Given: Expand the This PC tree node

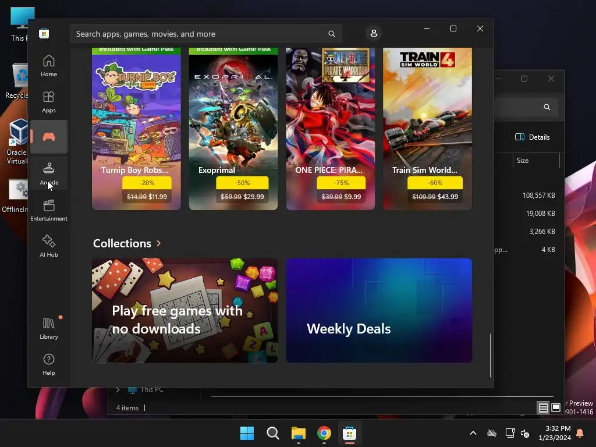Looking at the screenshot, I should pos(118,389).
